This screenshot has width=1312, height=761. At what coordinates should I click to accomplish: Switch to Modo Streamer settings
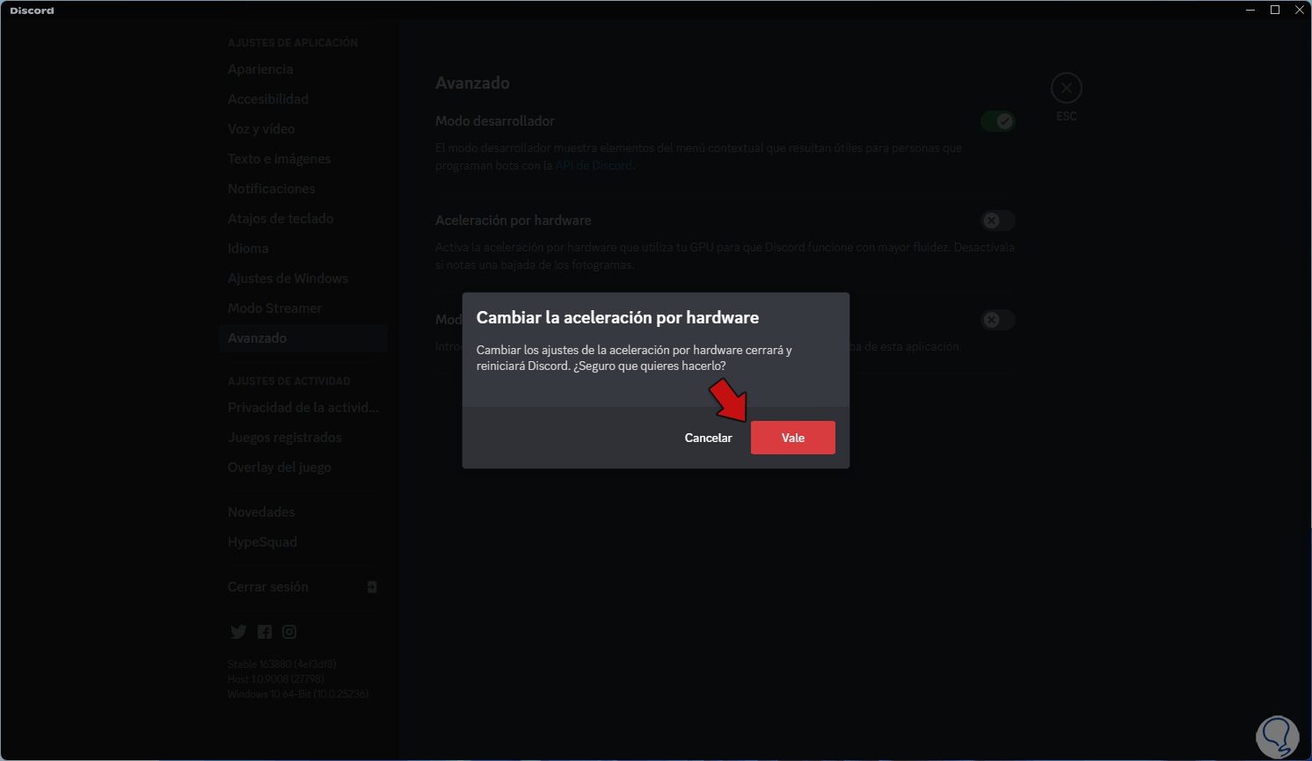[x=303, y=308]
